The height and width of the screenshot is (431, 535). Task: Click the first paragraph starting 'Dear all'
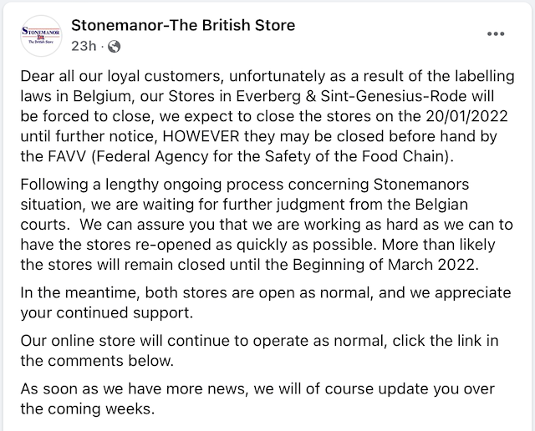tap(267, 116)
